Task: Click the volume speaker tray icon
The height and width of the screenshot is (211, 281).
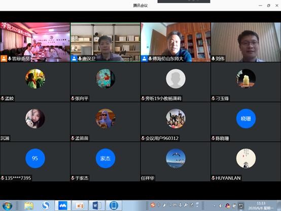Action: pyautogui.click(x=221, y=206)
